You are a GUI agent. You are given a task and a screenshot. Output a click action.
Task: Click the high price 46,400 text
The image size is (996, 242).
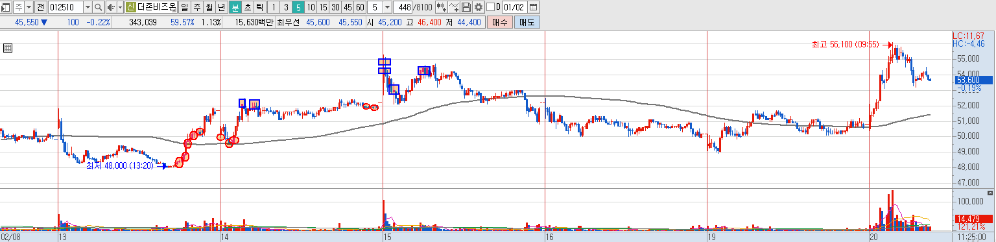coord(429,22)
